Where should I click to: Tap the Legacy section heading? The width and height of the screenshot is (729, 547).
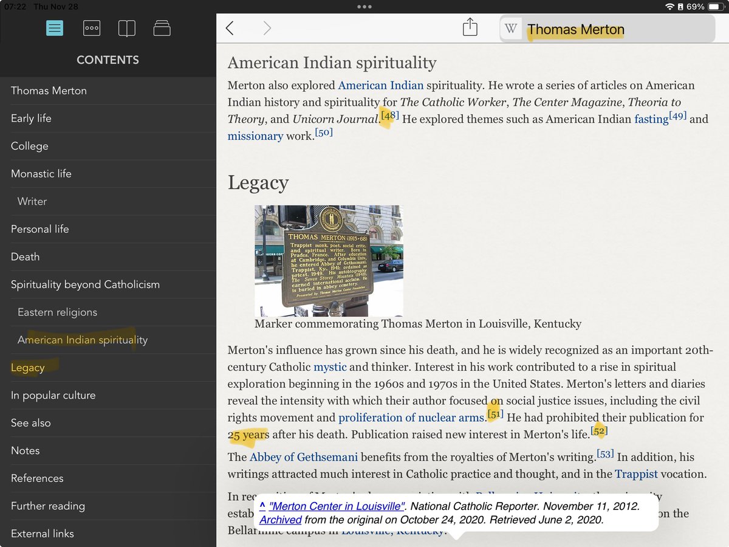pyautogui.click(x=258, y=183)
